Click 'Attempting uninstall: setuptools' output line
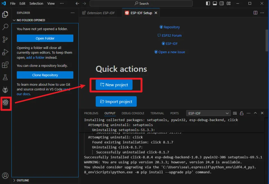The width and height of the screenshot is (269, 184). [120, 125]
